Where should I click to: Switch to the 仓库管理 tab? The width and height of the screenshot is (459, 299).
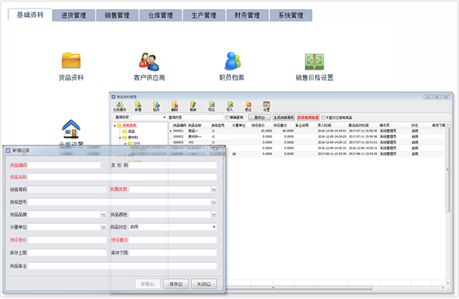tap(161, 15)
